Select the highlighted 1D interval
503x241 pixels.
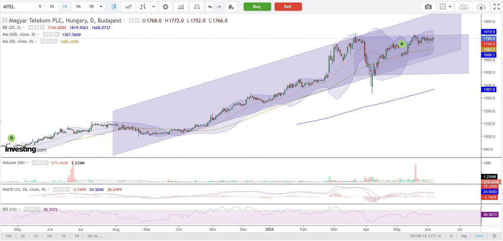65,7
